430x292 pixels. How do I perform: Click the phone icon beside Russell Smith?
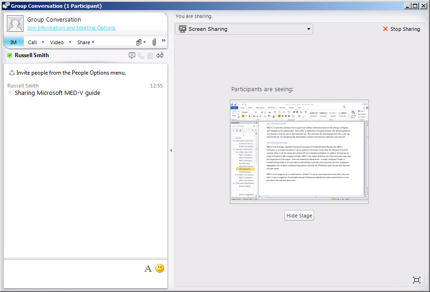pos(141,56)
